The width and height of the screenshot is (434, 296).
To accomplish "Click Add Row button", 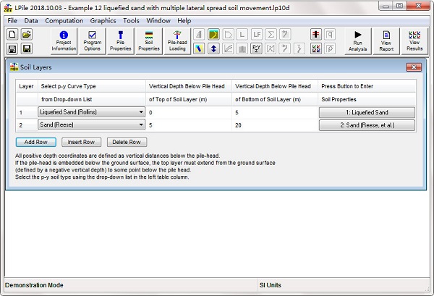I will point(36,142).
